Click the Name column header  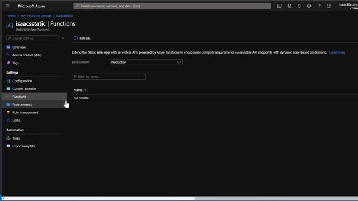pyautogui.click(x=78, y=90)
